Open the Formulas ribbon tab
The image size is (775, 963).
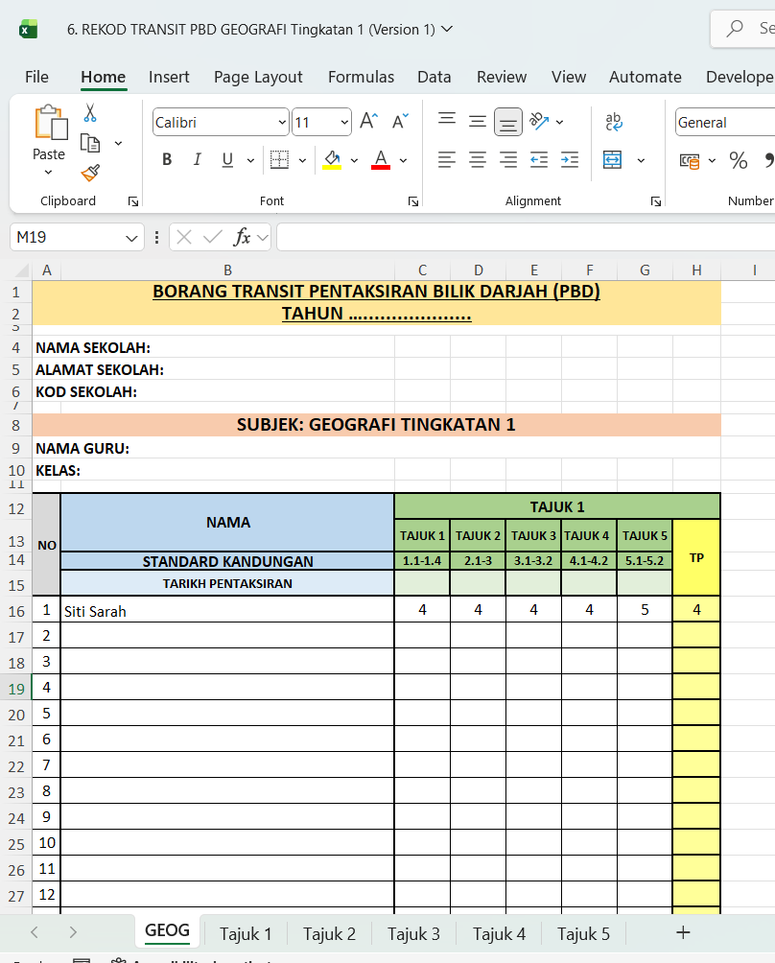pos(361,77)
